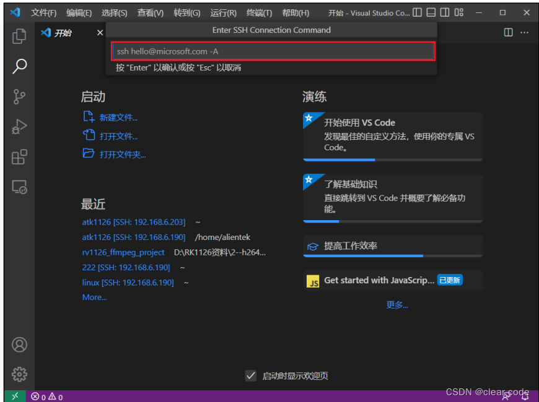Open recent rv1126_ffmpeg_project
Viewport: 539px width, 402px height.
click(x=123, y=252)
